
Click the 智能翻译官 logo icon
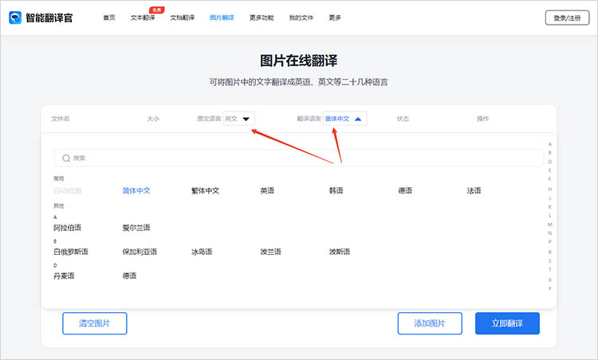15,18
